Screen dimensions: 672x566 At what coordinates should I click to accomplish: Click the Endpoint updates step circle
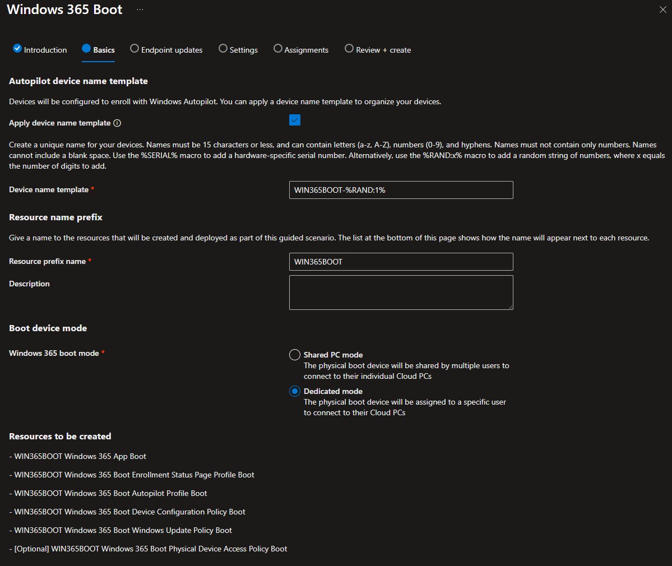[135, 49]
